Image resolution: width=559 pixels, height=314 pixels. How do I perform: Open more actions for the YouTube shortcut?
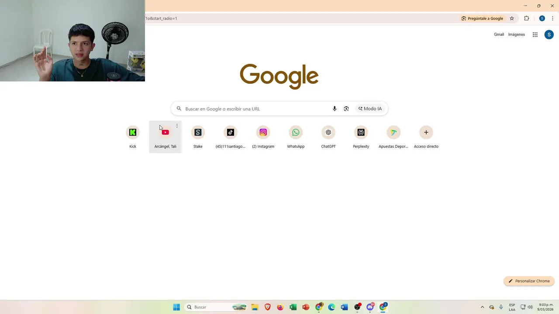click(x=177, y=126)
